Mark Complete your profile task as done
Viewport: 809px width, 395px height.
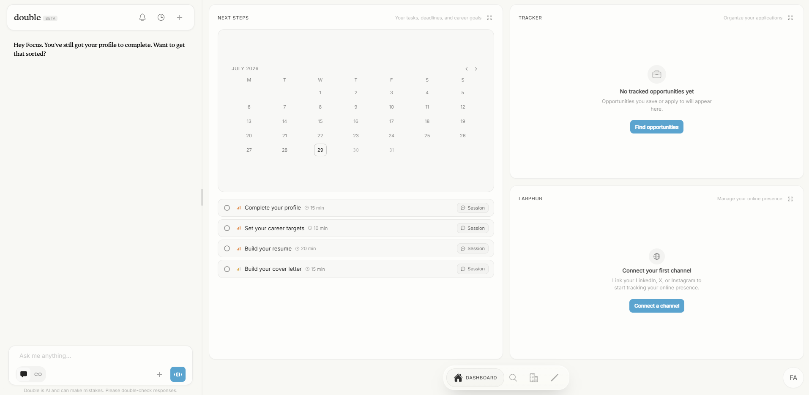[x=227, y=208]
